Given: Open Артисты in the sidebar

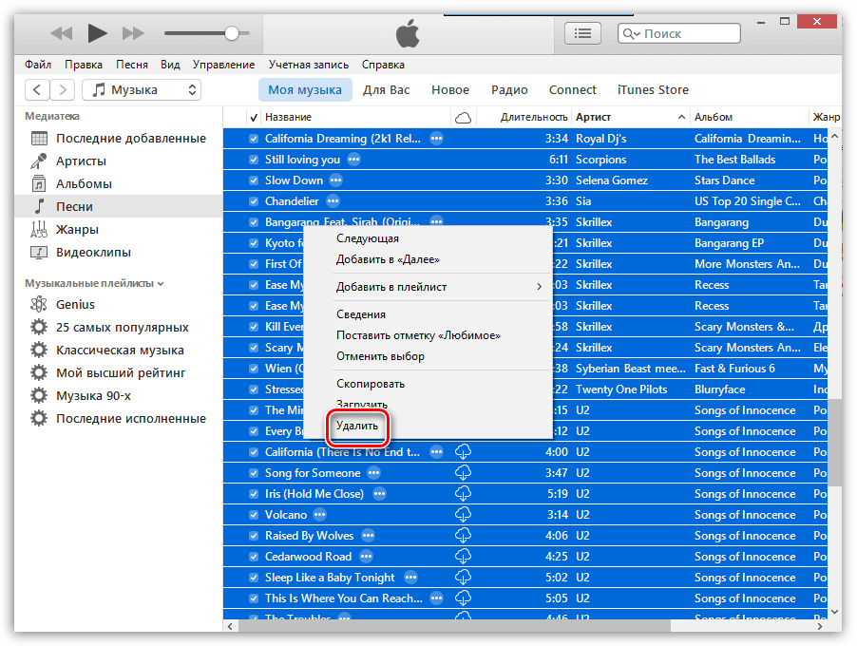Looking at the screenshot, I should (118, 161).
